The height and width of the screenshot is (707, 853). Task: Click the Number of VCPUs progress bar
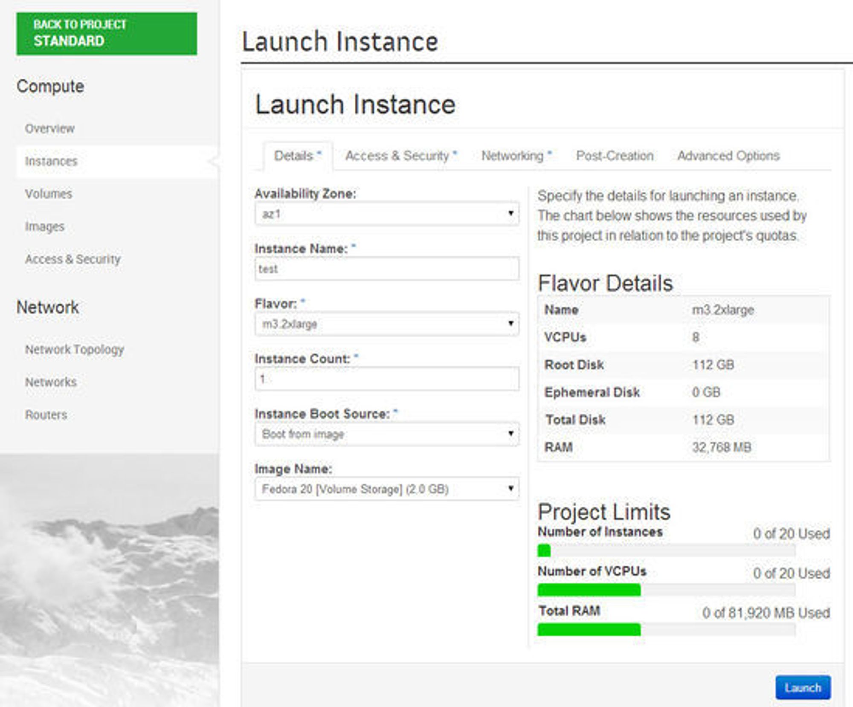coord(666,590)
